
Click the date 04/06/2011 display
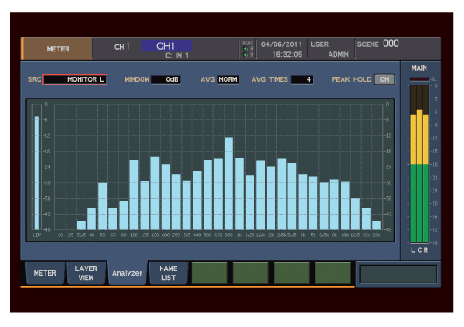pos(281,44)
